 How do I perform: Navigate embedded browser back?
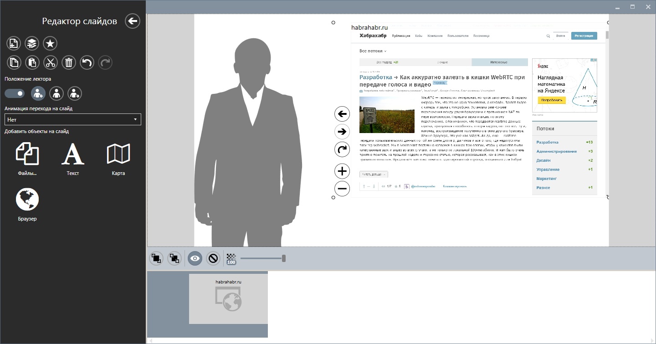[342, 114]
